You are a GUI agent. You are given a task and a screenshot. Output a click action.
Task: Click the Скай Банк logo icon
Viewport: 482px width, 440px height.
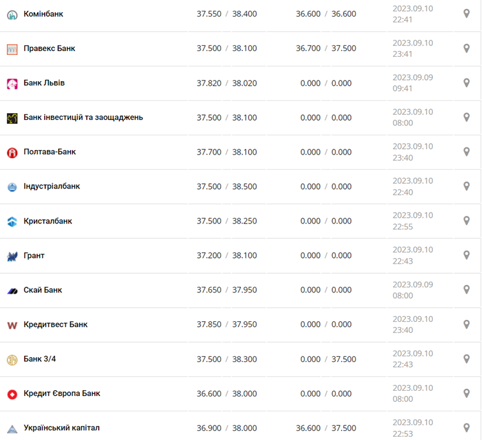click(x=12, y=291)
